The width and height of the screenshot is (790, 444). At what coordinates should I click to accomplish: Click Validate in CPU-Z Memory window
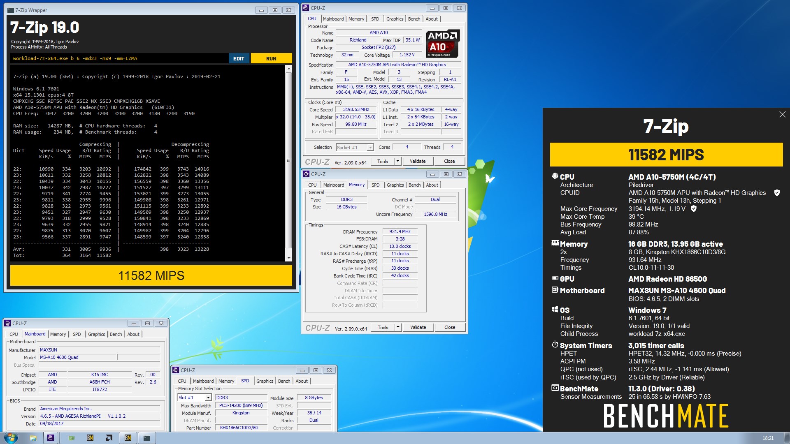tap(418, 327)
